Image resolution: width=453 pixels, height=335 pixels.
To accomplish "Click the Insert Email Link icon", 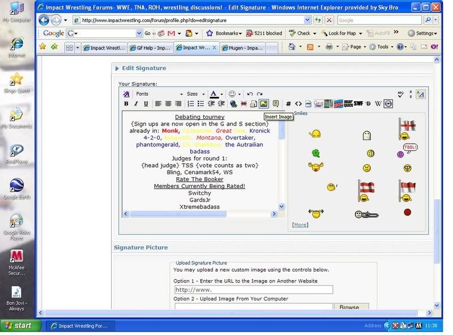I will pos(254,104).
